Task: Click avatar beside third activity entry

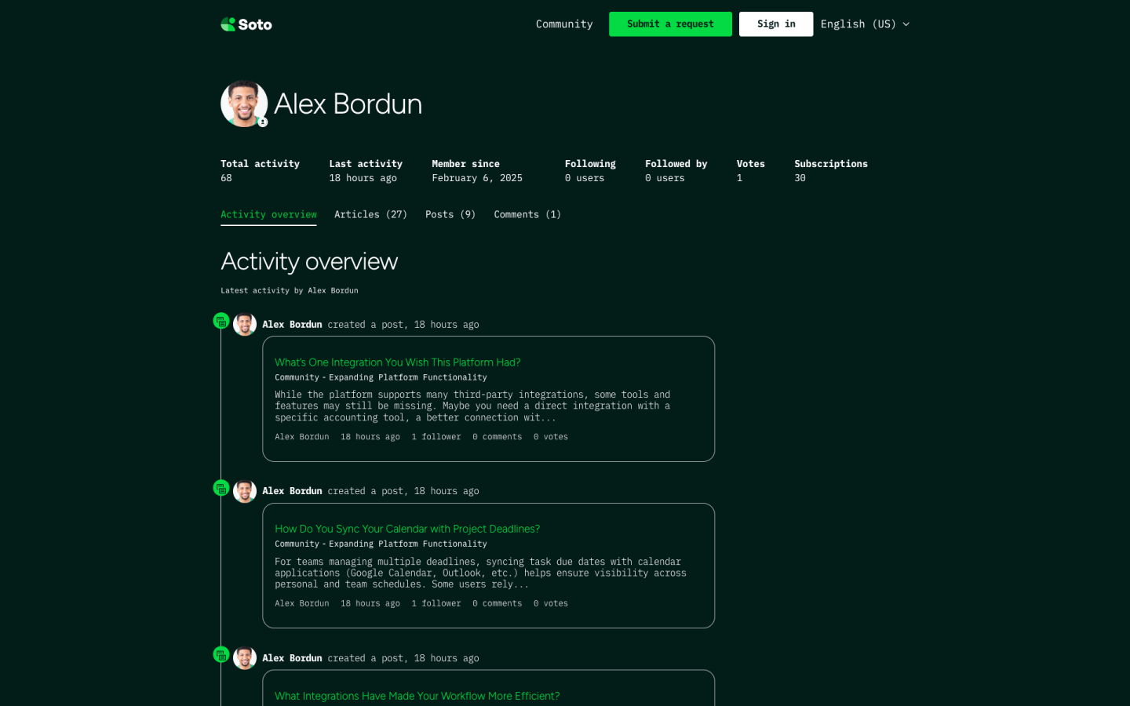Action: pyautogui.click(x=245, y=658)
